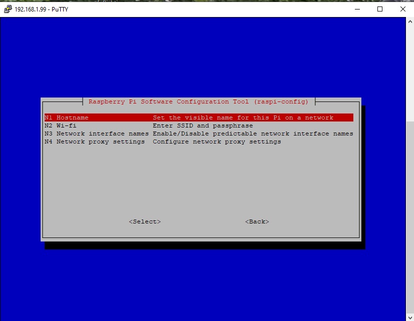Maximize the PuTTY window
The width and height of the screenshot is (414, 321).
pos(380,9)
